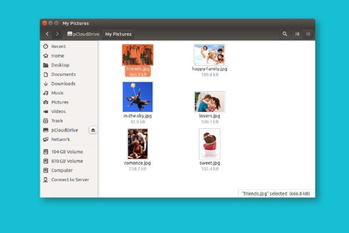The image size is (349, 233).
Task: Select pCloudDrive label in the sidebar
Action: [x=65, y=130]
